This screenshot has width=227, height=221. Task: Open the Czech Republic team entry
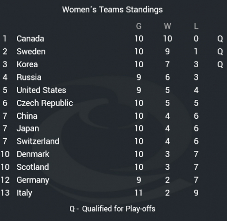(45, 103)
